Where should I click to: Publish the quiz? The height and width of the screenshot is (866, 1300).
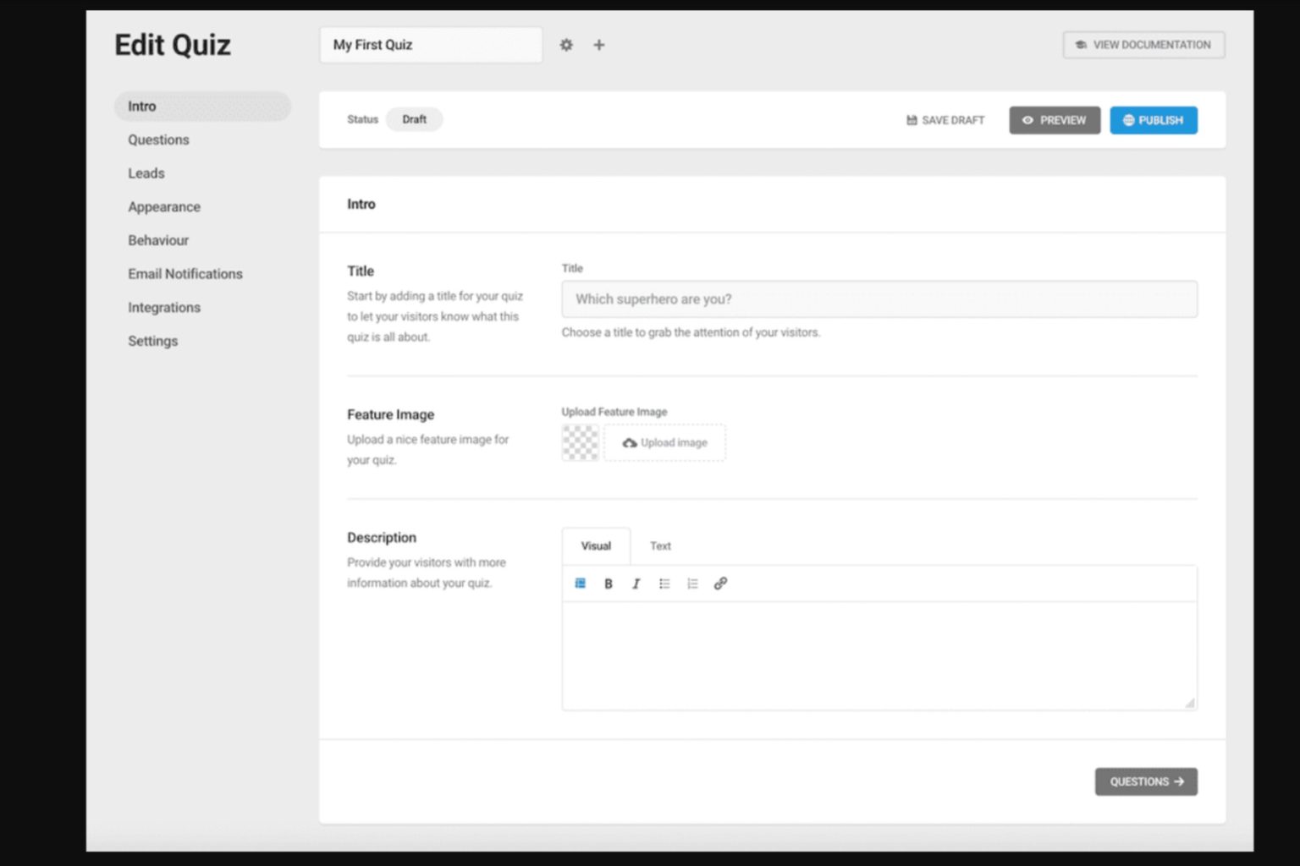pos(1153,120)
